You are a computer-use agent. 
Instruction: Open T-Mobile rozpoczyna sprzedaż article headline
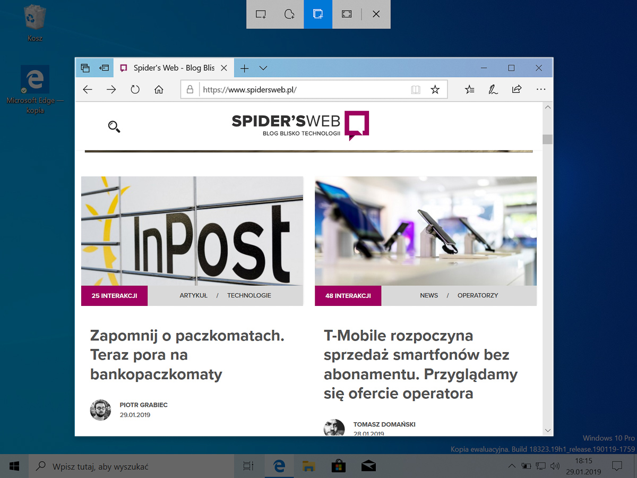pyautogui.click(x=420, y=364)
